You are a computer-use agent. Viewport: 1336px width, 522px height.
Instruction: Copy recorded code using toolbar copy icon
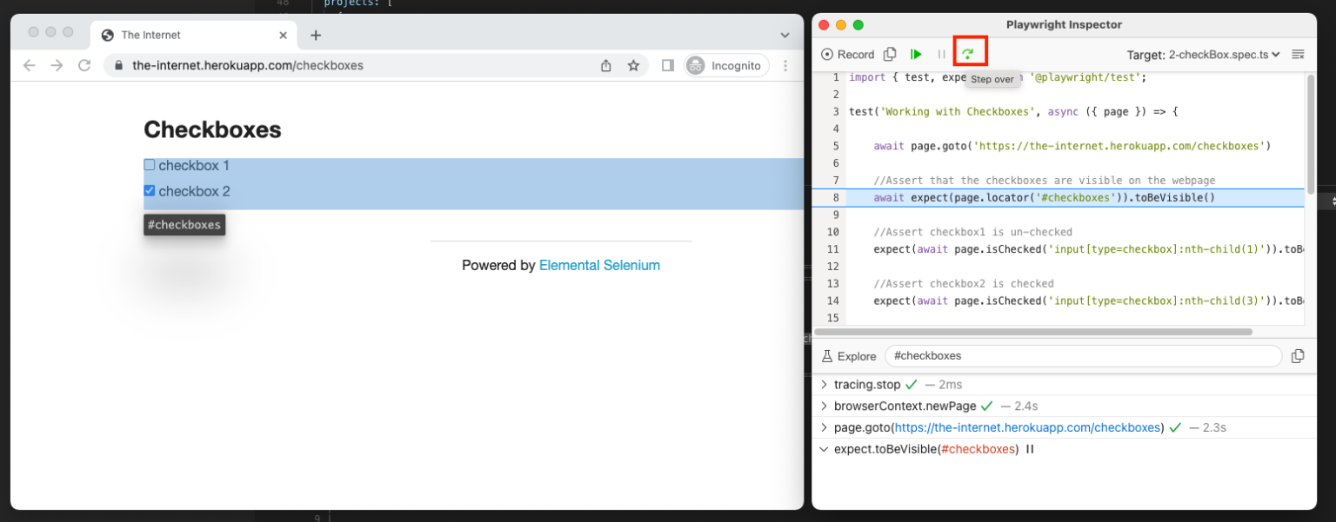tap(890, 54)
